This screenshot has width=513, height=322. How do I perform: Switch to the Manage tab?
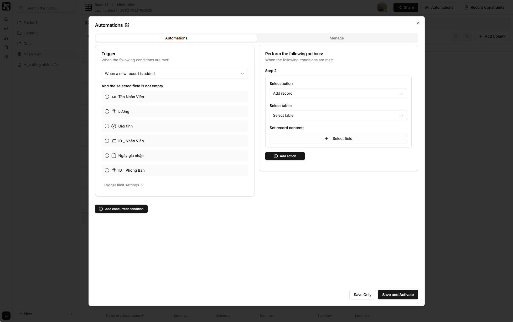(336, 38)
